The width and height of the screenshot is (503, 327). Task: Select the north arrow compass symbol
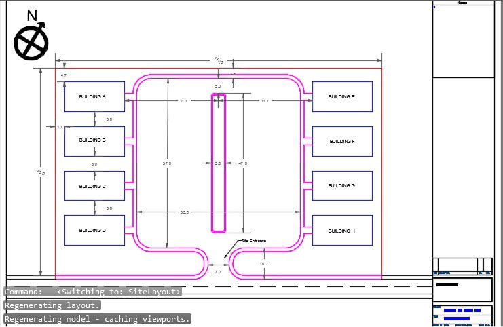pyautogui.click(x=31, y=35)
